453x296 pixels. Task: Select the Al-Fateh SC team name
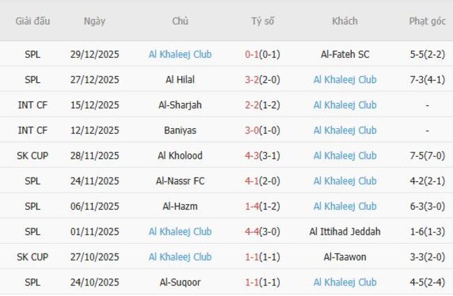pos(345,54)
